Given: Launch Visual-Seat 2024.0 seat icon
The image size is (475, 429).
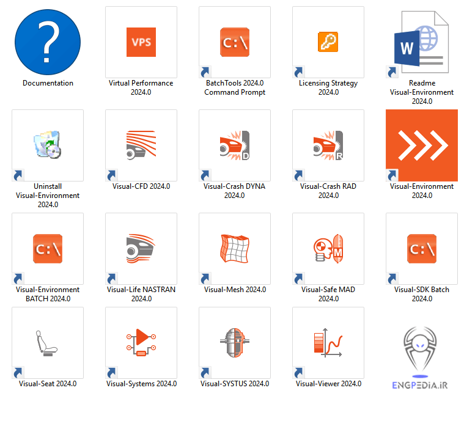Looking at the screenshot, I should pyautogui.click(x=46, y=343).
